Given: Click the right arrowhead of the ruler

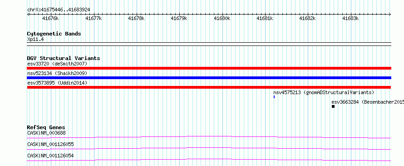Looking at the screenshot, I should click(390, 14).
